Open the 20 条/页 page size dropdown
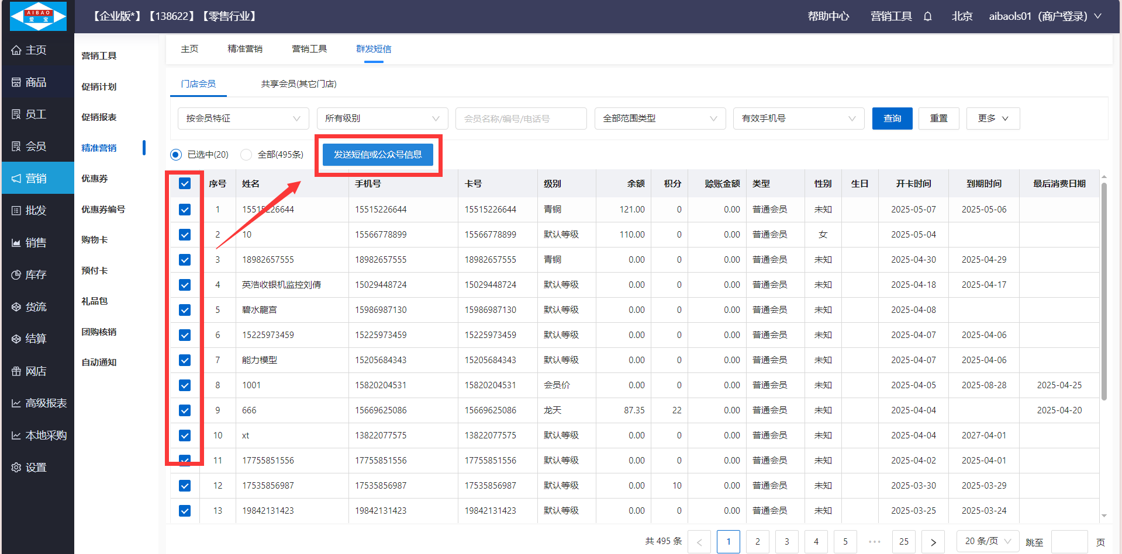 click(987, 541)
